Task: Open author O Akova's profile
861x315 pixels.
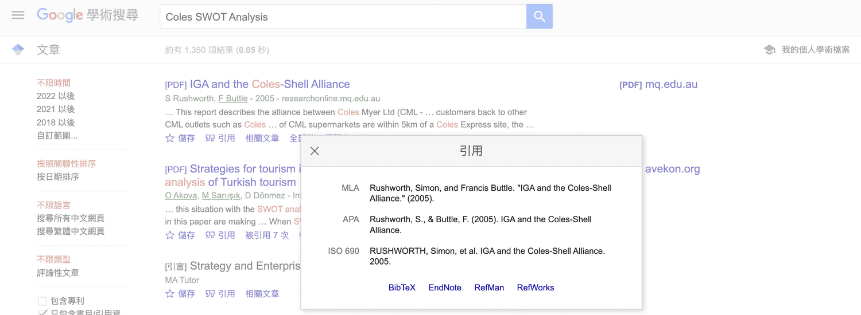Action: pyautogui.click(x=181, y=195)
